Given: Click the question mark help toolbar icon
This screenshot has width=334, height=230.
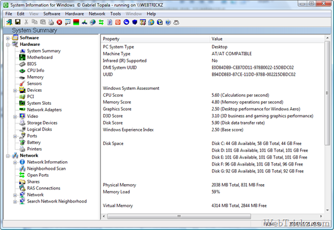Looking at the screenshot, I should point(168,22).
